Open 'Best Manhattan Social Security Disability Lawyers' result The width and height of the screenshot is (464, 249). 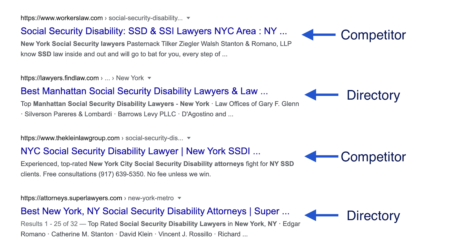144,91
